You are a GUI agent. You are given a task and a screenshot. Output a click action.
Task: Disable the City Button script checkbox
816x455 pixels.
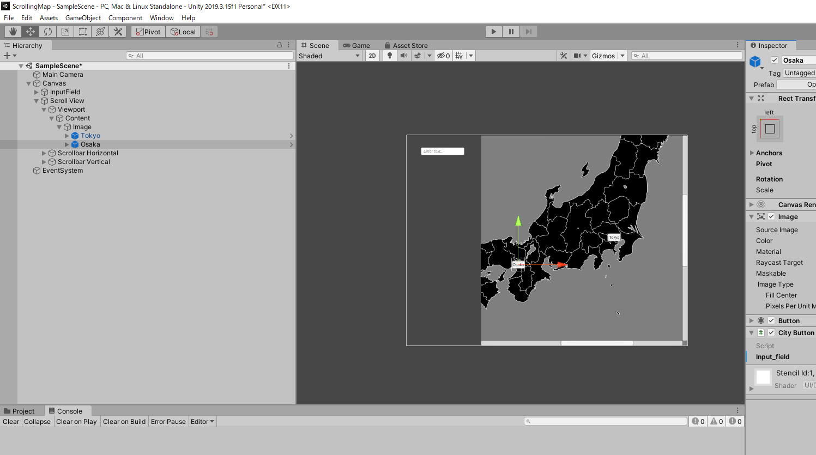[x=771, y=332]
